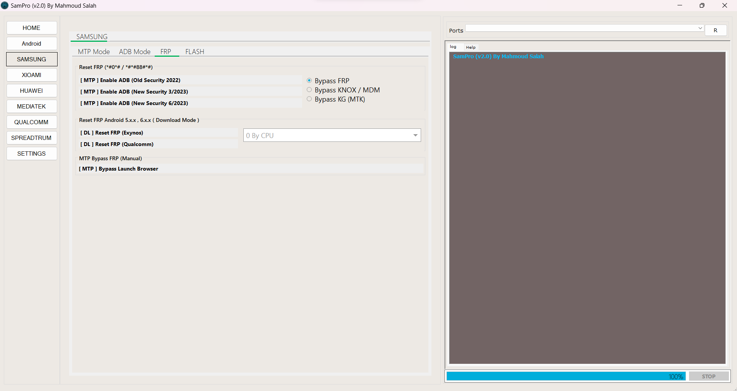Image resolution: width=737 pixels, height=391 pixels.
Task: Select the HUAWEI brand section
Action: click(x=31, y=90)
